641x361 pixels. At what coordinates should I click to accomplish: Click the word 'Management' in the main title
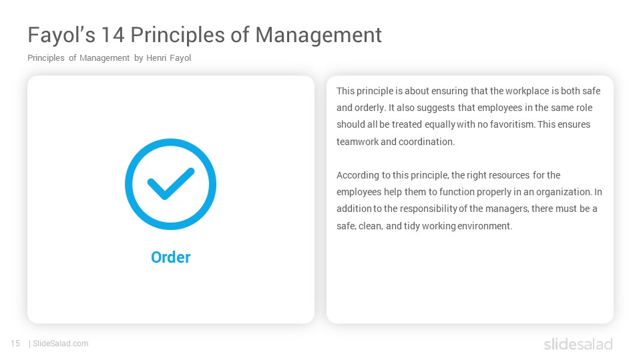tap(318, 35)
